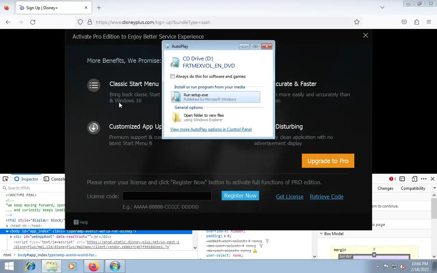
Task: Expand the div webAppRoot node
Action: pos(11,237)
